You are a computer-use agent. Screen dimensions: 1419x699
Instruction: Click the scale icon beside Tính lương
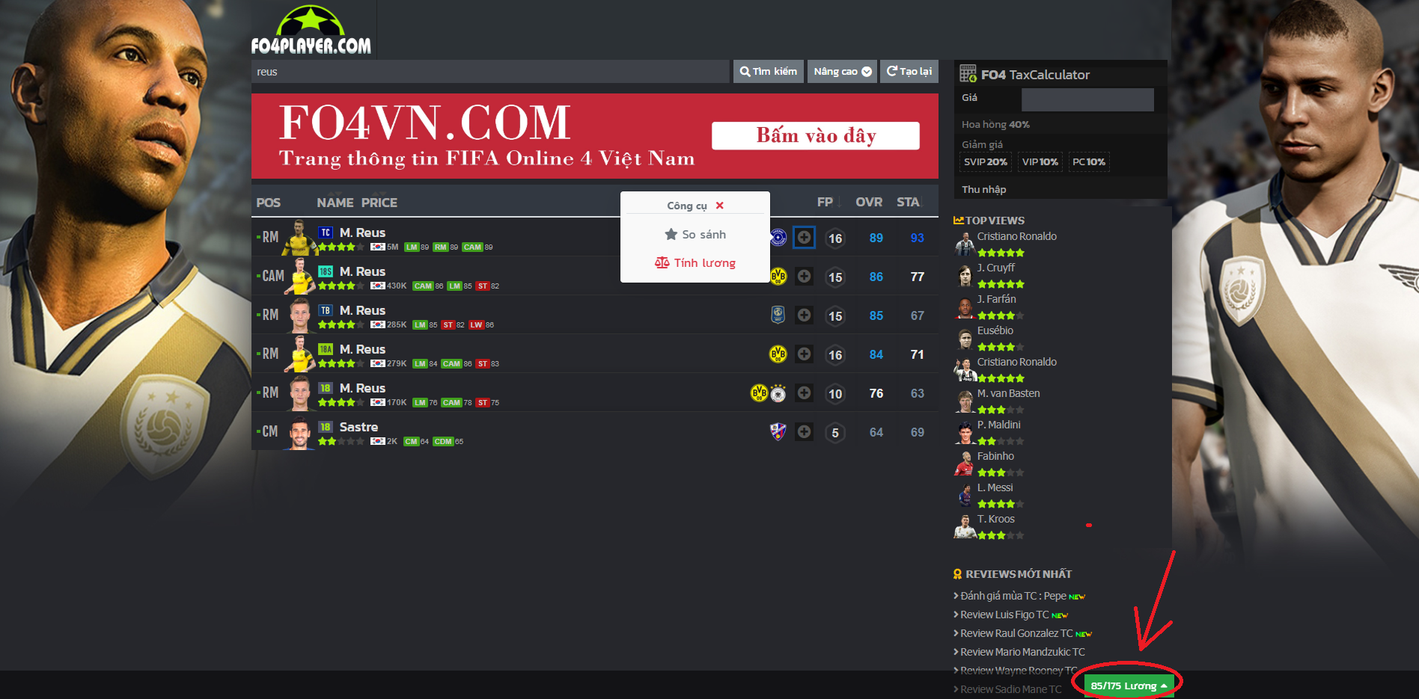click(x=662, y=263)
